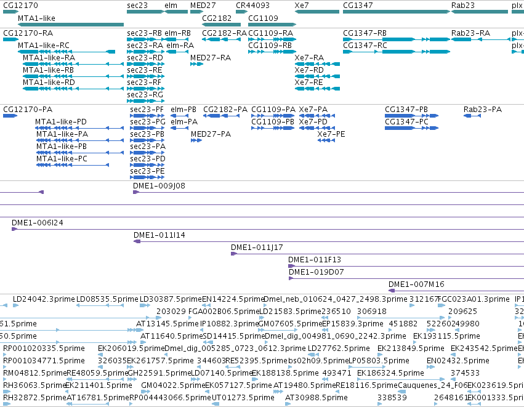Click EST FGC023A01.3prime
The image size is (524, 407).
[x=441, y=305]
